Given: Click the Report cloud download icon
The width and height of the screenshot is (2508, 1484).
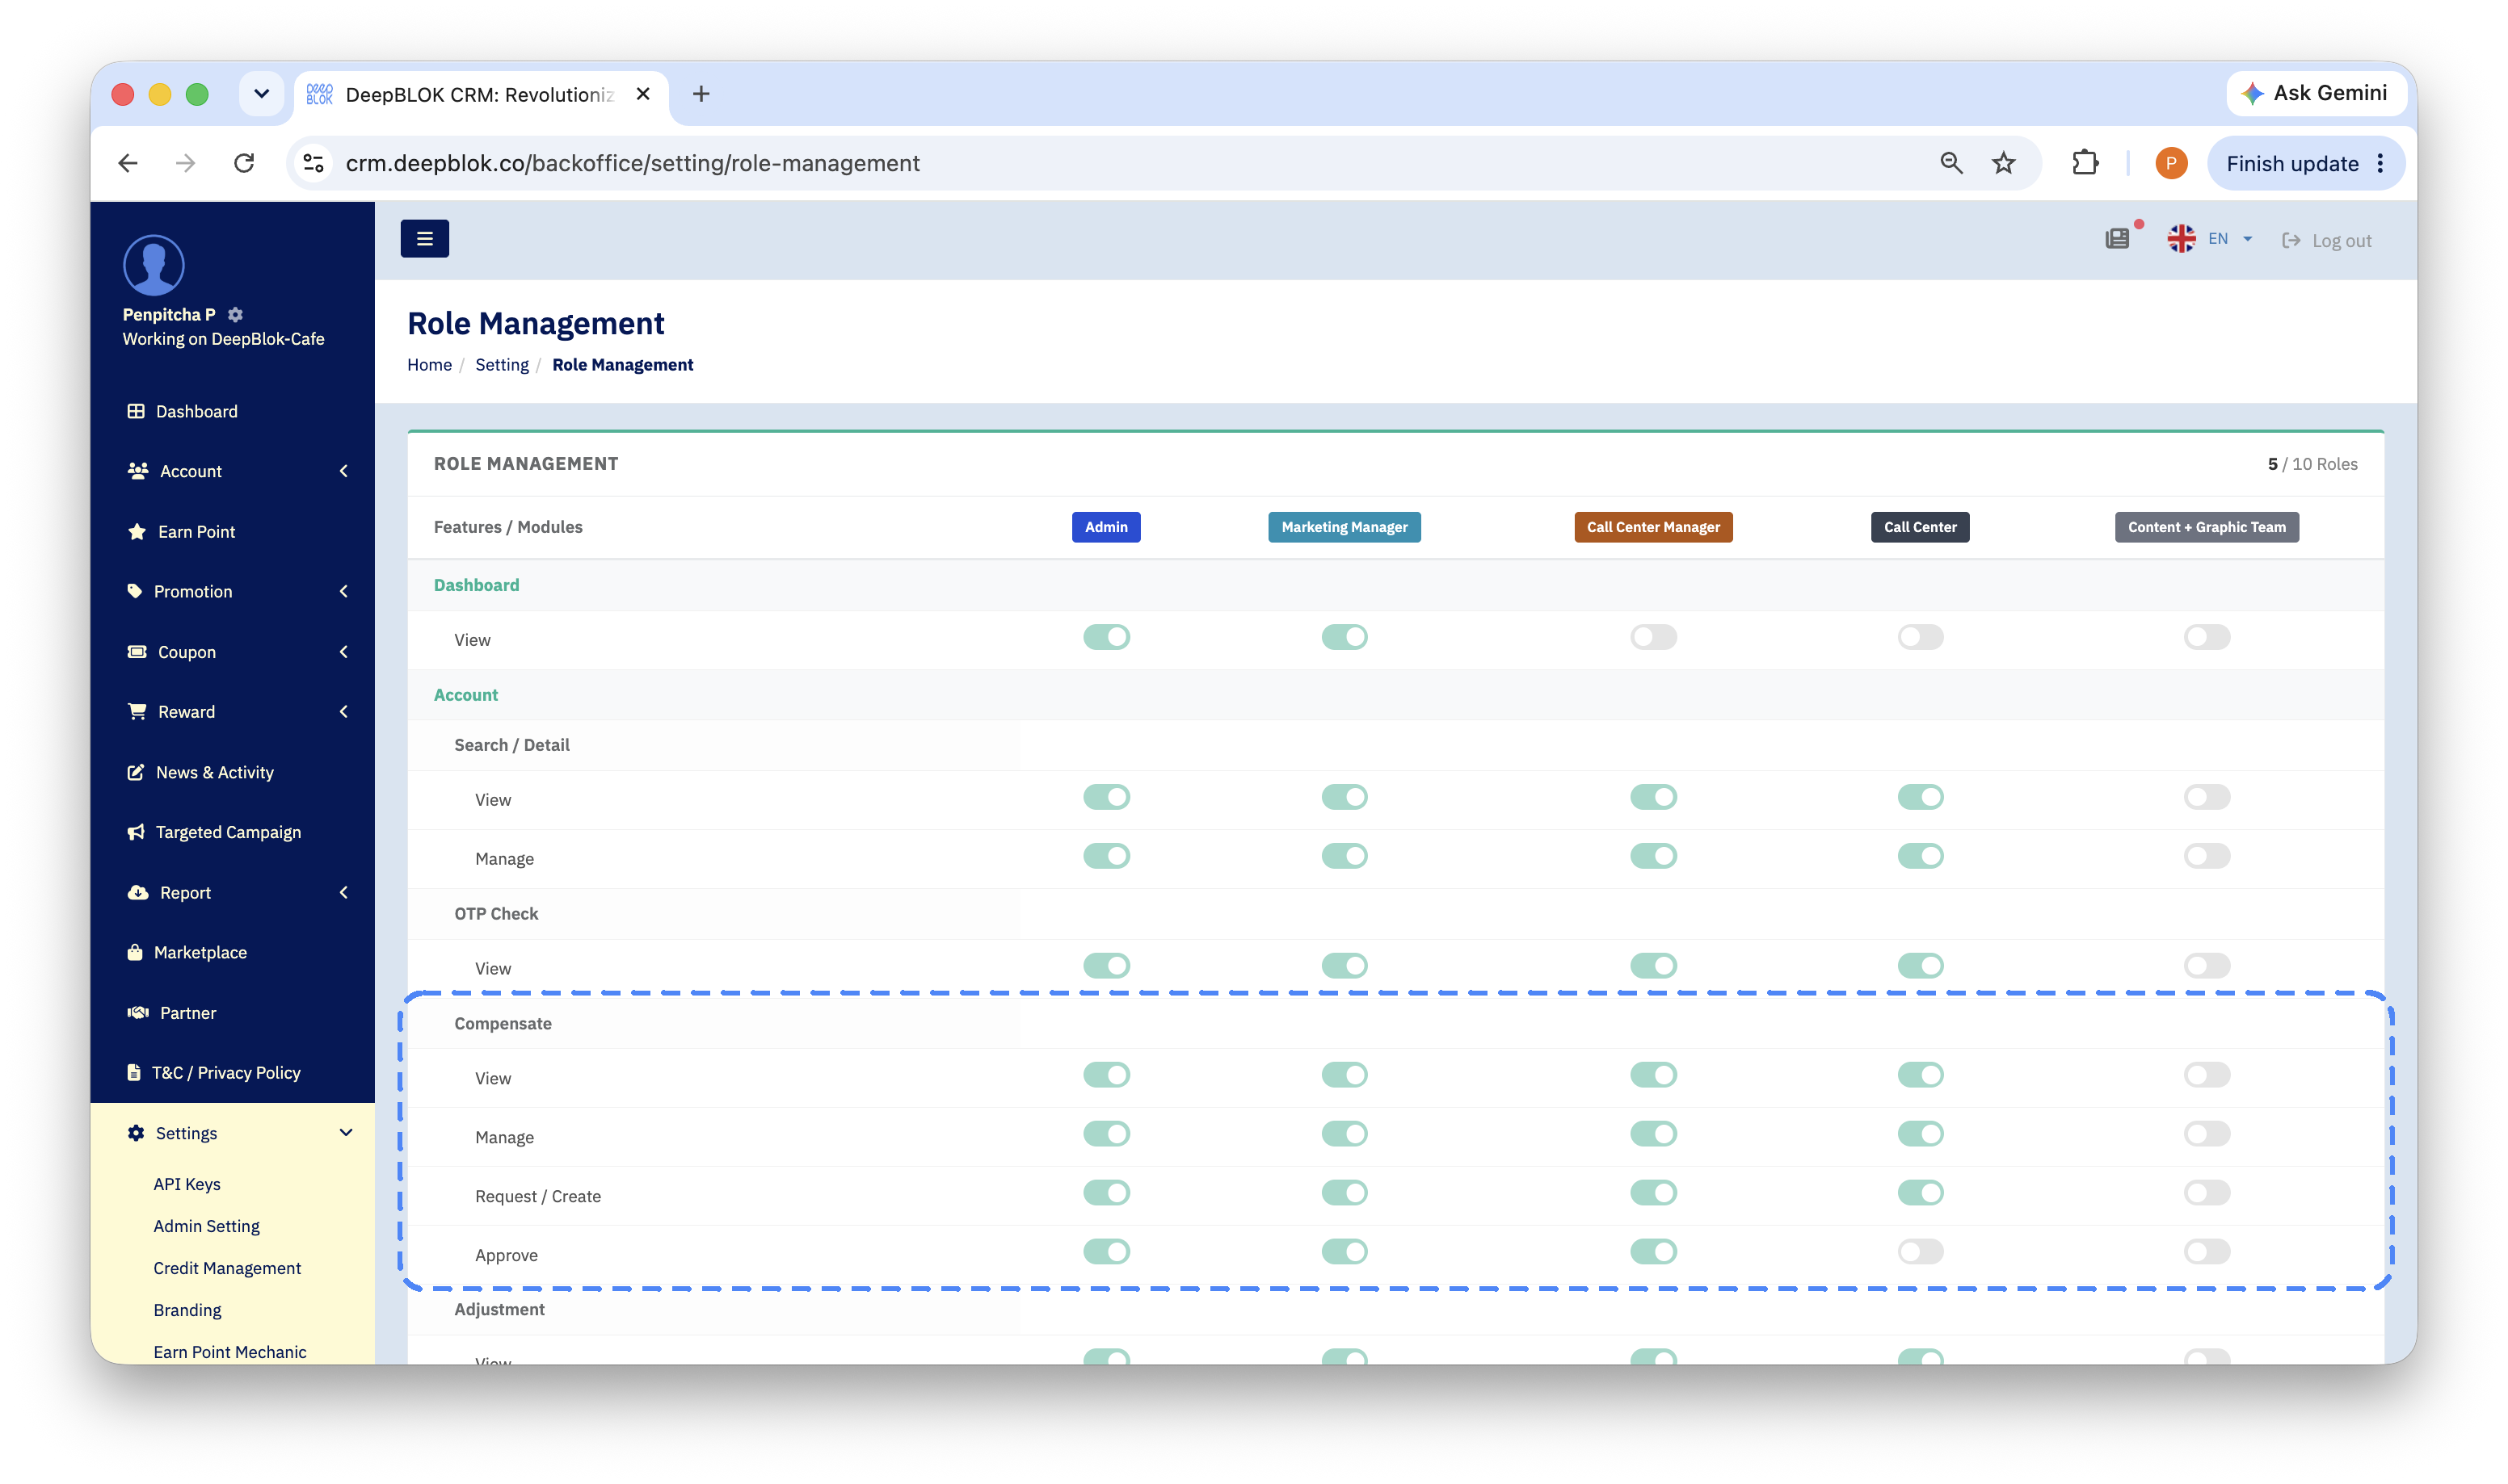Looking at the screenshot, I should tap(138, 892).
